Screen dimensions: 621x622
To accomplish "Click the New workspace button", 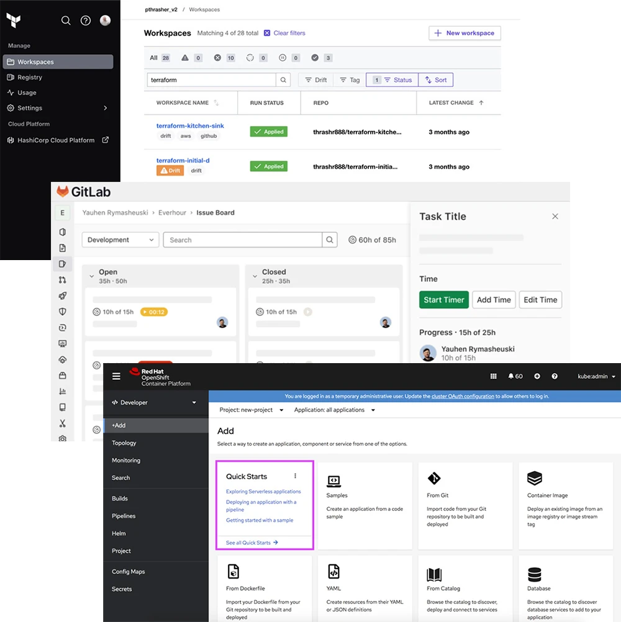I will [x=465, y=34].
